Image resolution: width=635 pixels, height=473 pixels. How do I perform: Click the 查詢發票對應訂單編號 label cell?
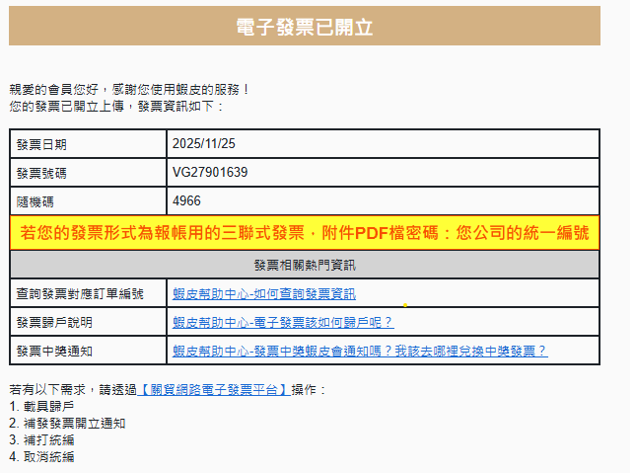[80, 294]
